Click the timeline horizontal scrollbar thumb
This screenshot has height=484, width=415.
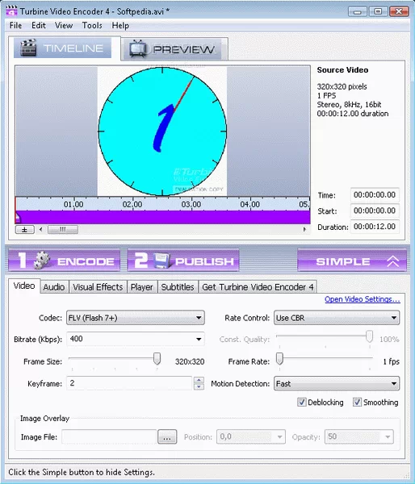tap(63, 229)
